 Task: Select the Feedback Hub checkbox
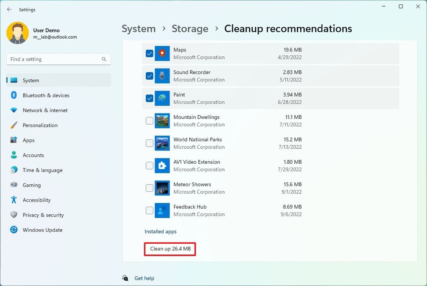click(x=149, y=210)
